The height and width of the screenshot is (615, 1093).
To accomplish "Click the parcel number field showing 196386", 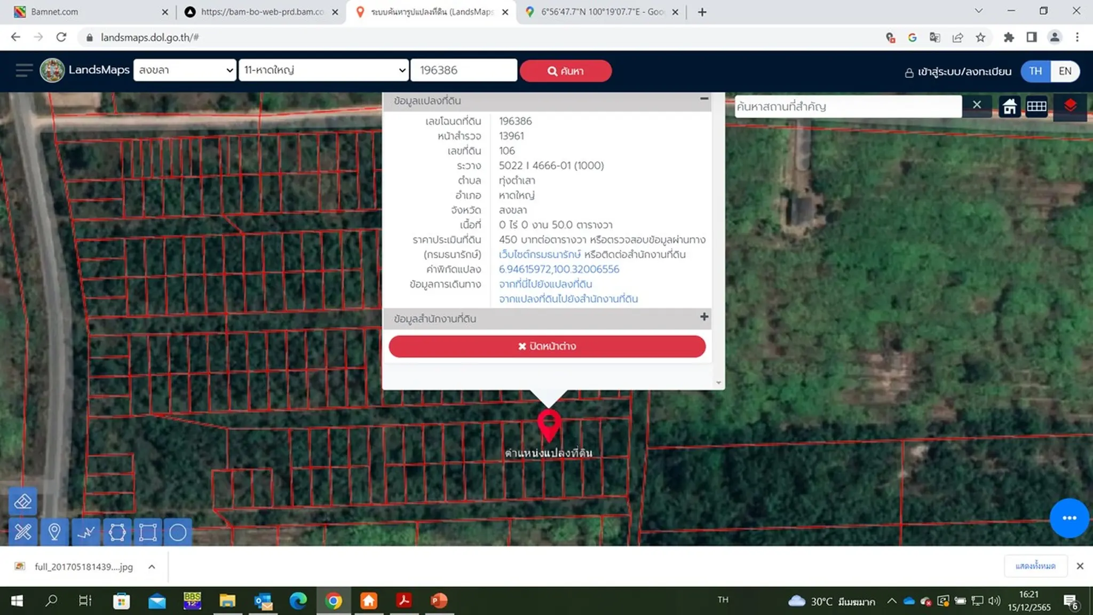I will (x=464, y=70).
